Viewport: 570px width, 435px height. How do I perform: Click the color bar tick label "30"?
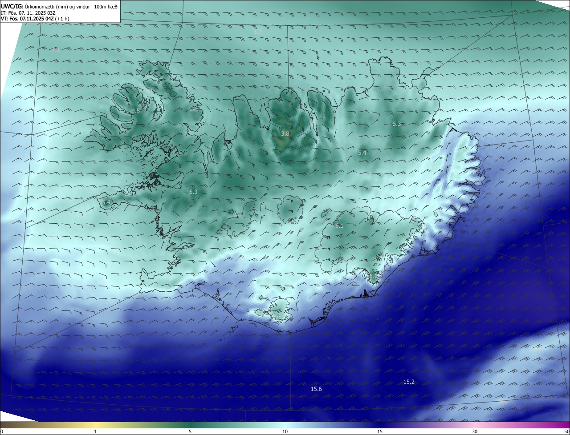tap(475, 431)
